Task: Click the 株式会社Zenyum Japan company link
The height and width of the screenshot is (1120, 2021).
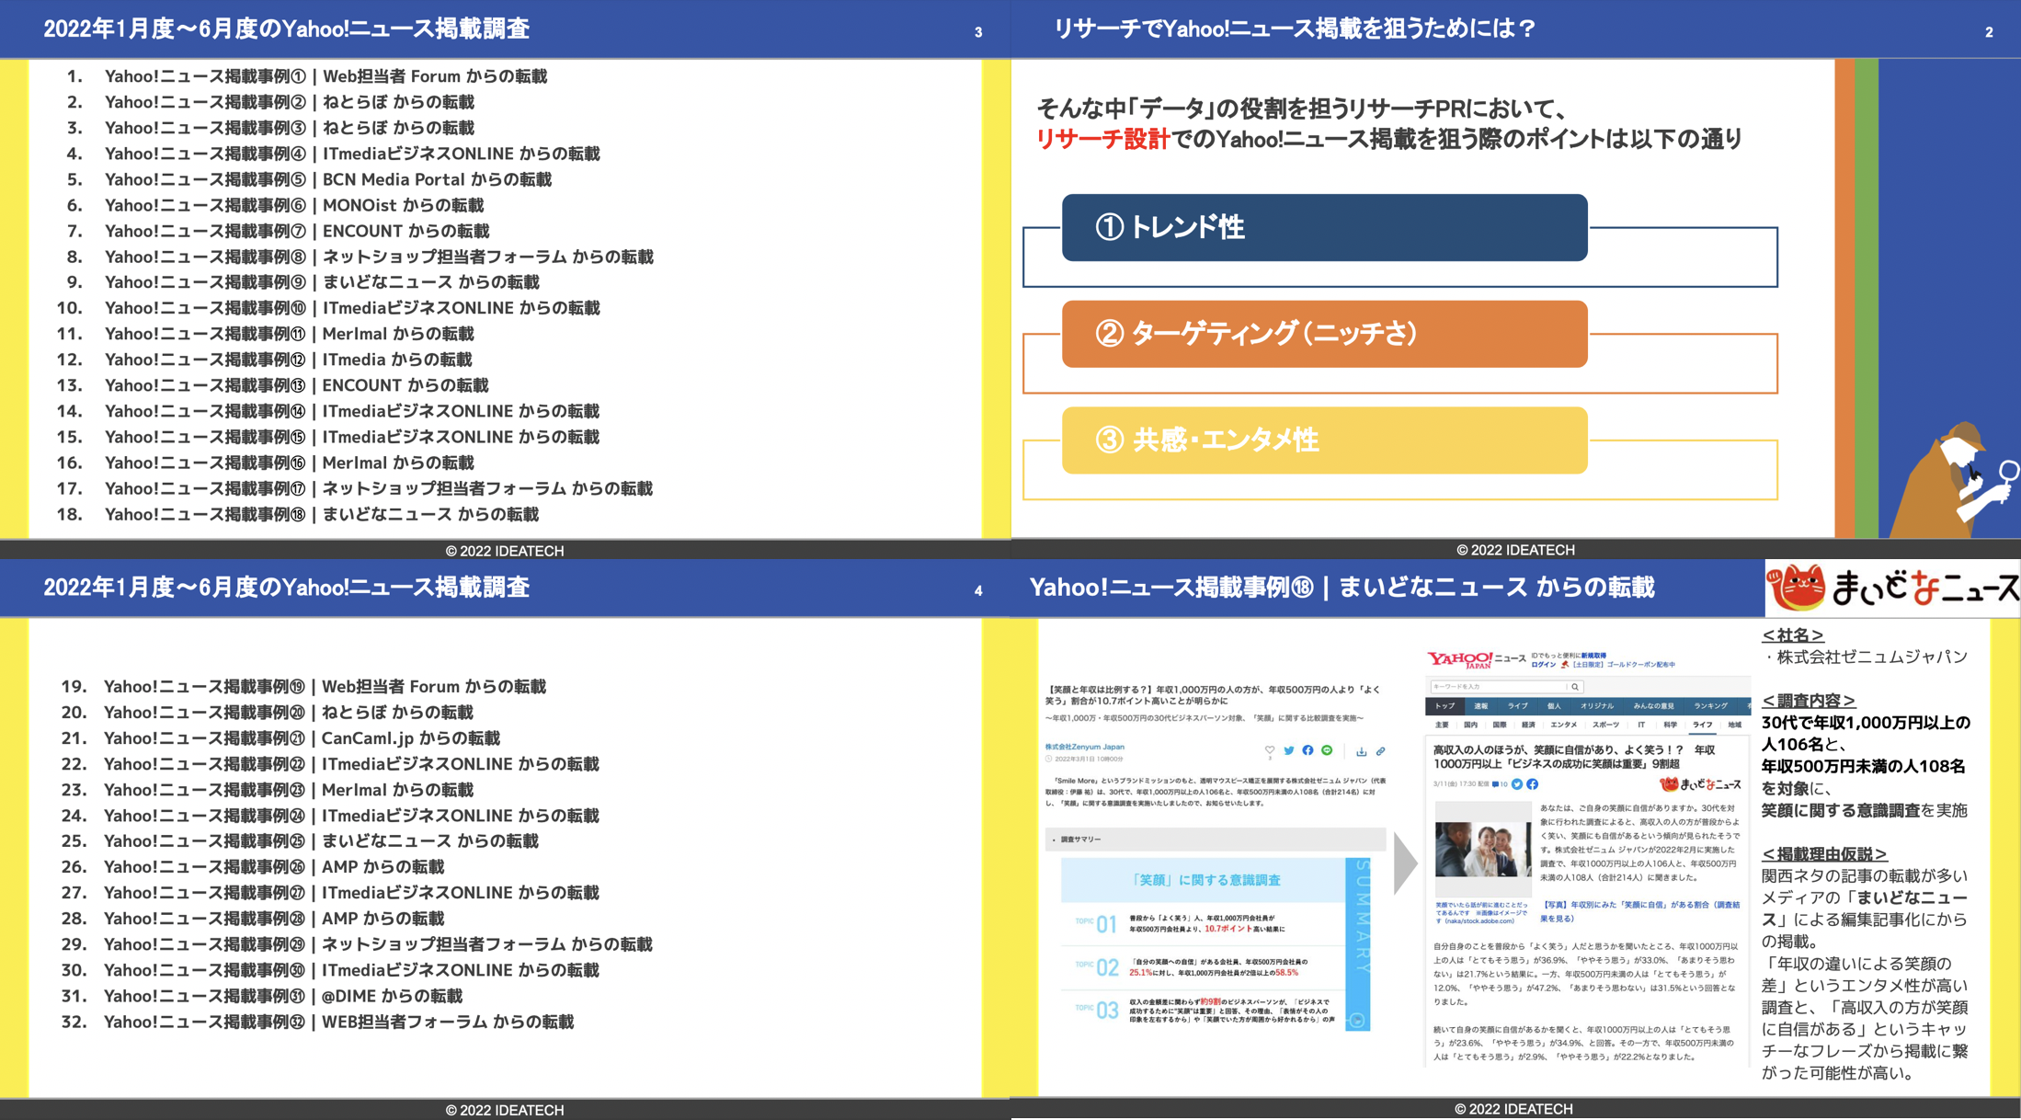Action: (x=1085, y=747)
